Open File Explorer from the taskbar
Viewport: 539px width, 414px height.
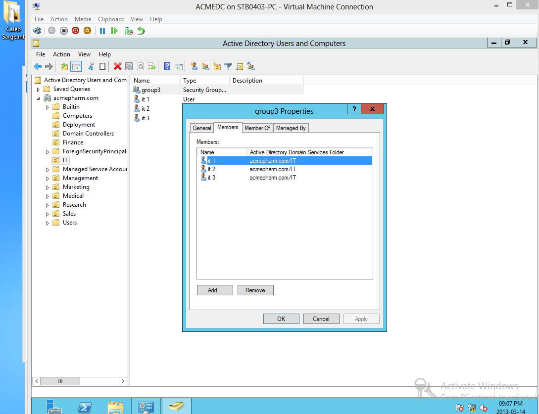click(115, 408)
